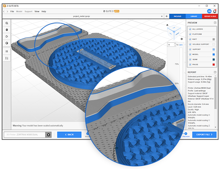Click the report panel scrollbar
Screen dimensions: 220x169
coord(215,93)
